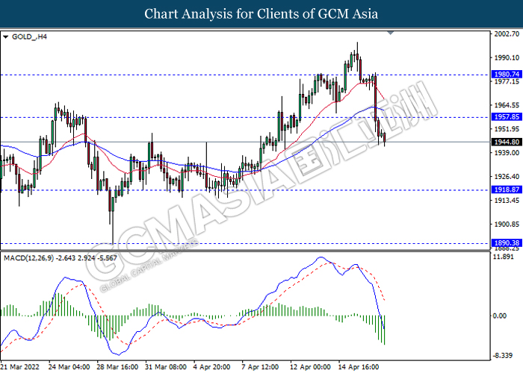523x373 pixels.
Task: Select the 1980.74 resistance level label
Action: pyautogui.click(x=507, y=75)
